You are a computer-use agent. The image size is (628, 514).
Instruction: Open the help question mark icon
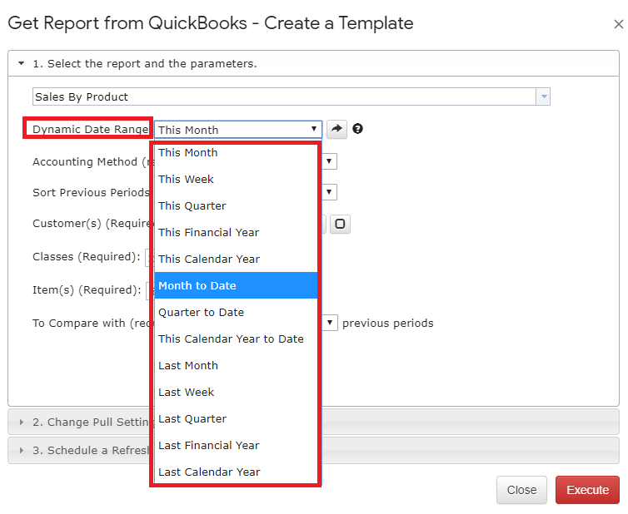[357, 129]
